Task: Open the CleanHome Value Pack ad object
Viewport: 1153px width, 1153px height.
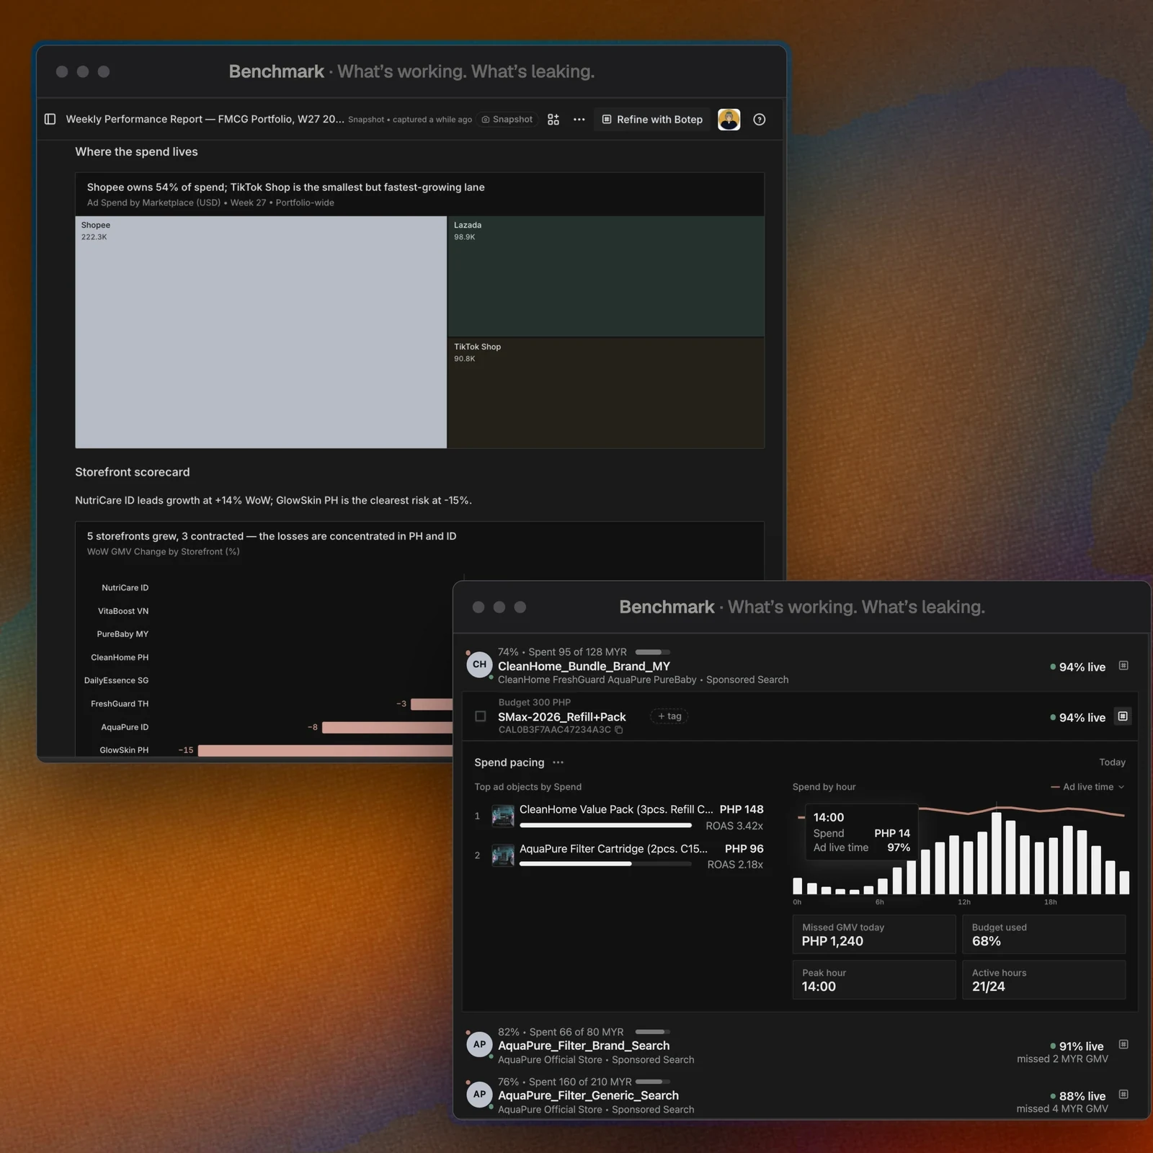Action: [616, 809]
